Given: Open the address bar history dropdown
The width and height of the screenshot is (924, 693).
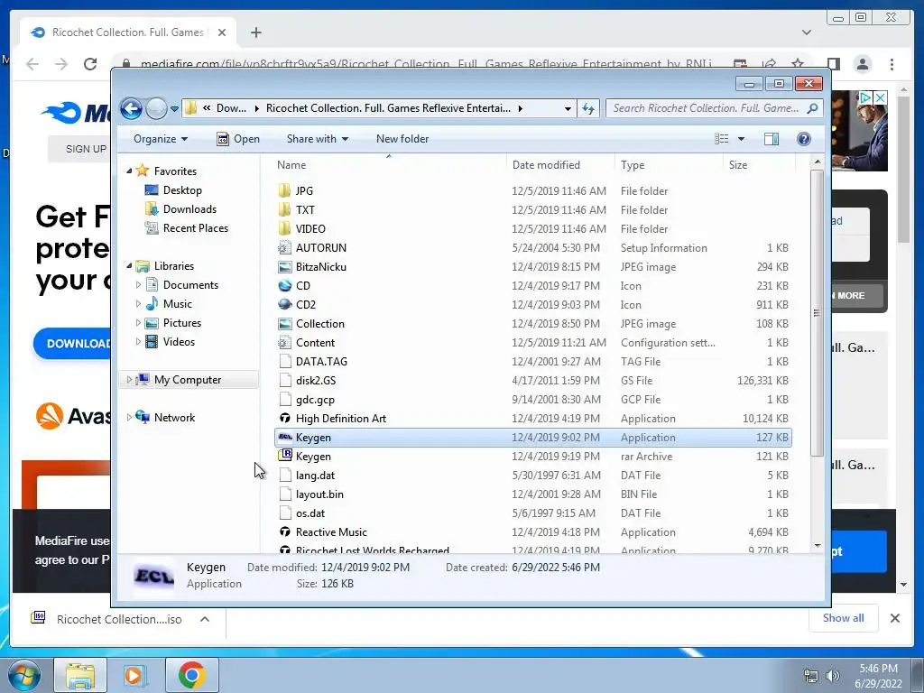Looking at the screenshot, I should [x=568, y=108].
